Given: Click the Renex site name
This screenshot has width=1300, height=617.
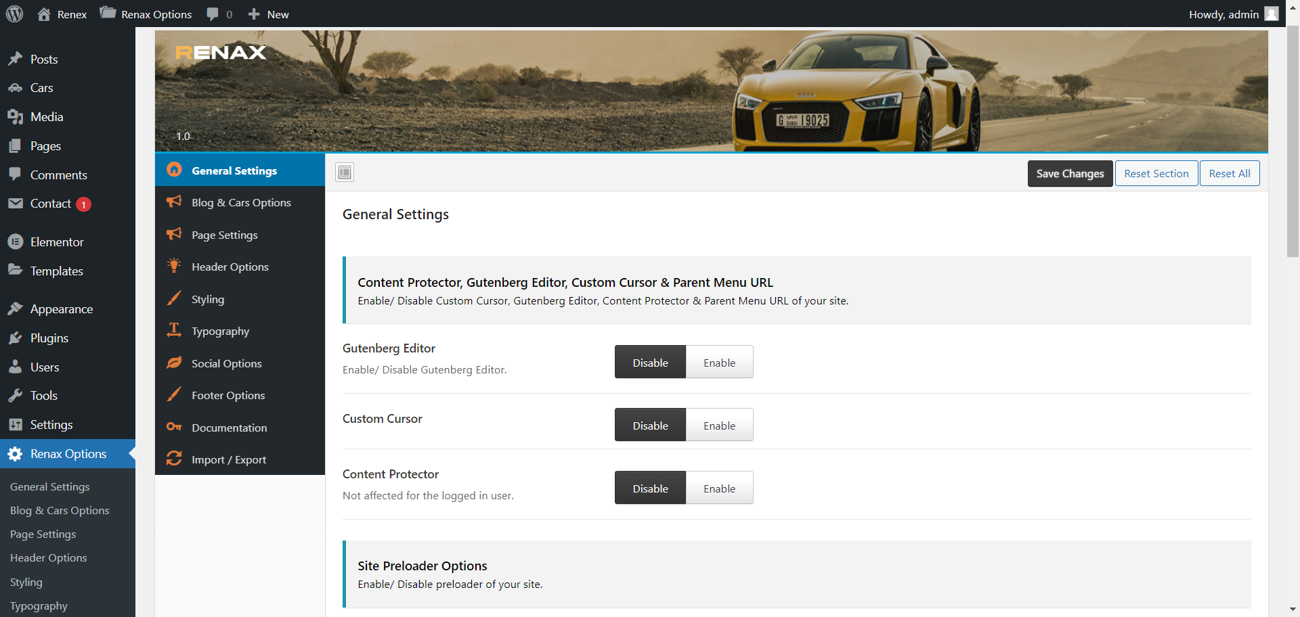Looking at the screenshot, I should tap(72, 14).
